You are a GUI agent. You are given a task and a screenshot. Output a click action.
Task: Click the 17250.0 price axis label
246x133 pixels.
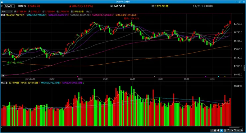tap(238, 24)
